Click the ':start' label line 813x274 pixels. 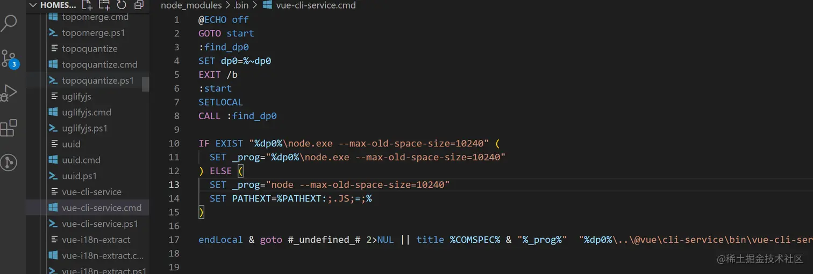(x=215, y=88)
